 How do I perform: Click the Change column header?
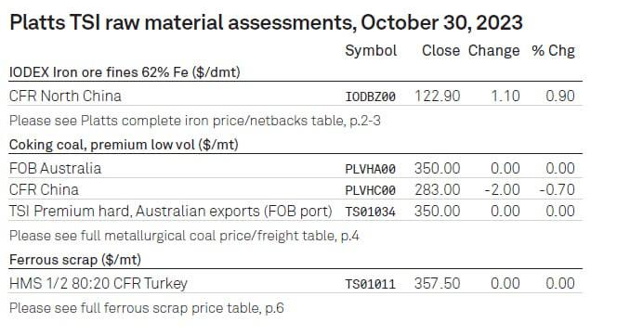(493, 51)
